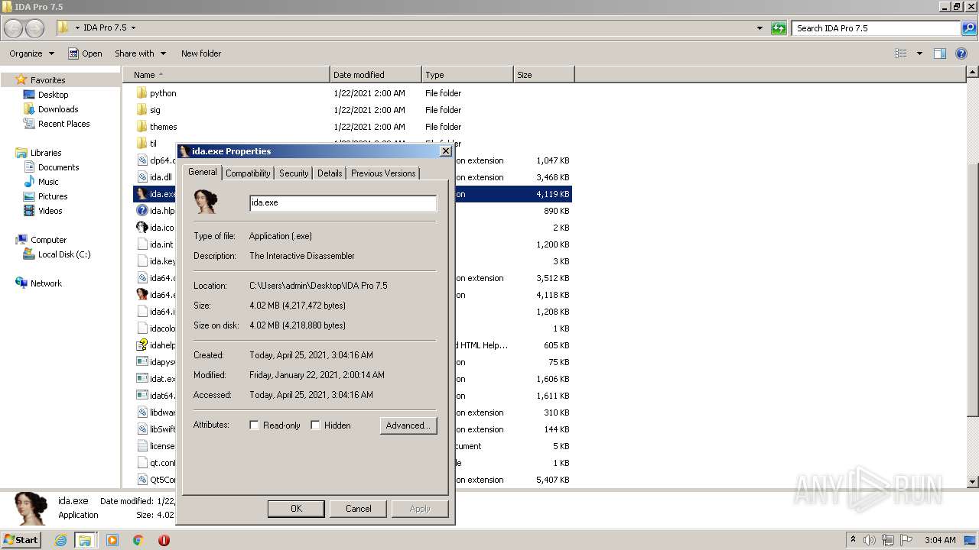Click the Desktop icon under Favorites
979x550 pixels.
coord(29,95)
